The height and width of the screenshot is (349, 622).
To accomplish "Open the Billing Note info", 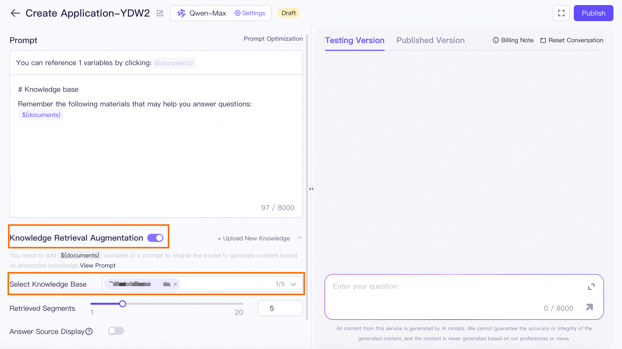I will (x=513, y=40).
